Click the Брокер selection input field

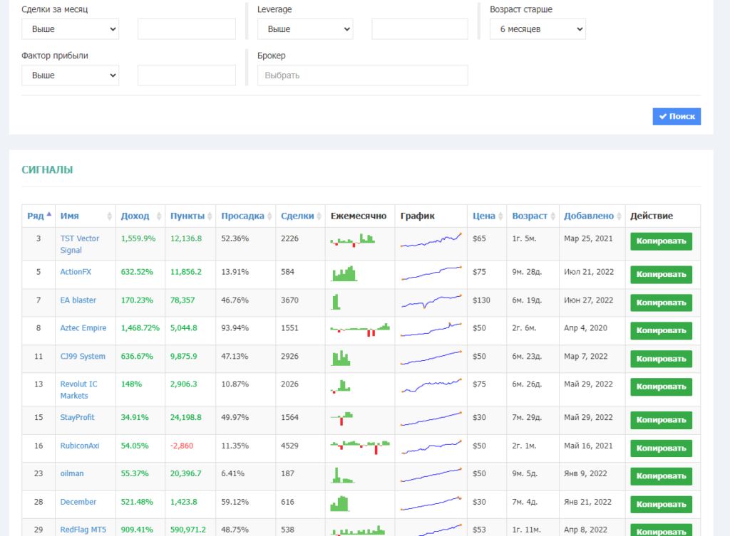point(362,75)
